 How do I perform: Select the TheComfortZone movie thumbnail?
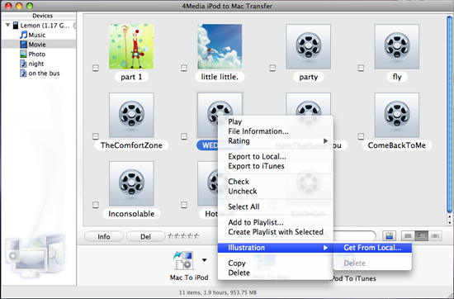click(x=131, y=115)
